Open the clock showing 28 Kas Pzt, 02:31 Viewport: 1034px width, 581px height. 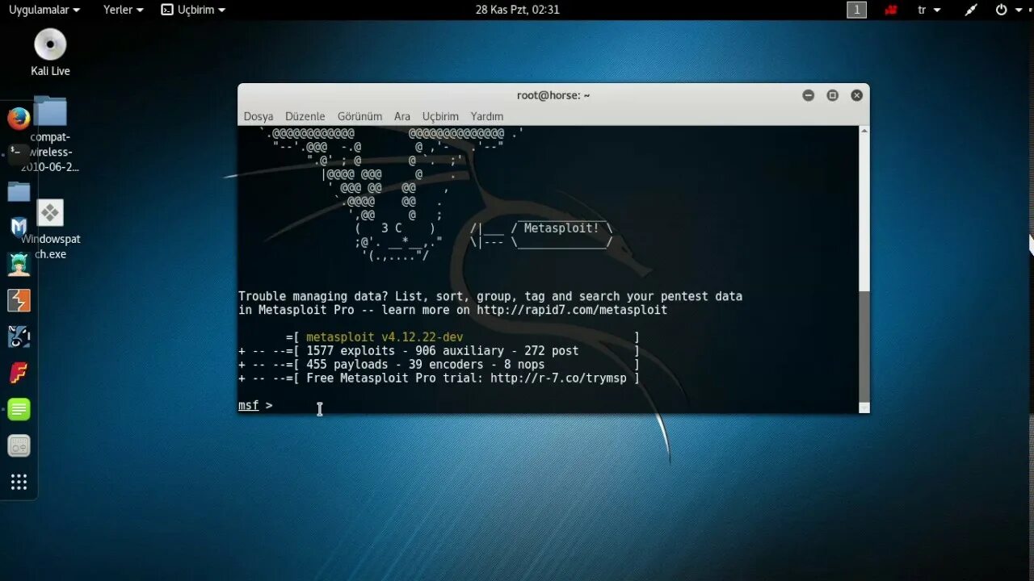pyautogui.click(x=517, y=10)
